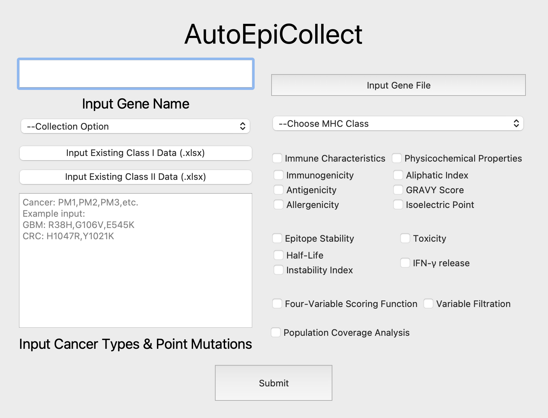Image resolution: width=548 pixels, height=418 pixels.
Task: Click Input Existing Class I Data button
Action: point(136,153)
